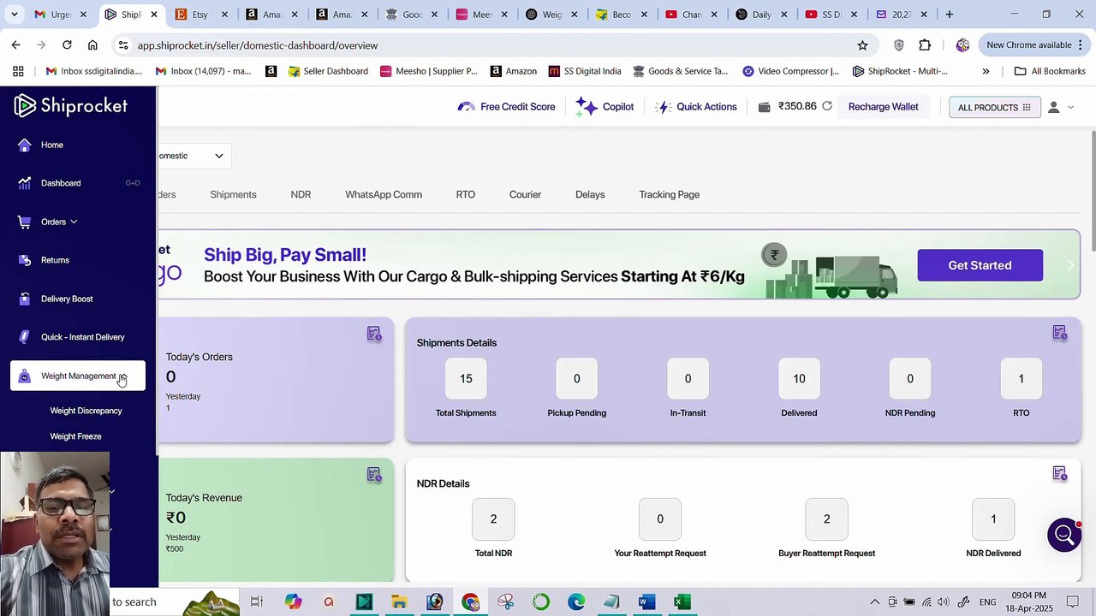Open Weight Discrepancy submenu item

pyautogui.click(x=86, y=411)
